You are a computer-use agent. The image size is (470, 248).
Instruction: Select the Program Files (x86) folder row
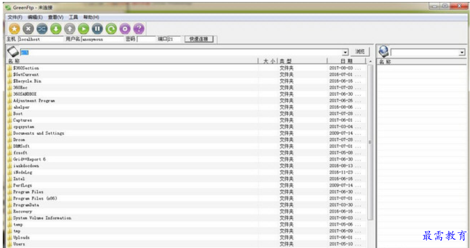[x=186, y=198]
